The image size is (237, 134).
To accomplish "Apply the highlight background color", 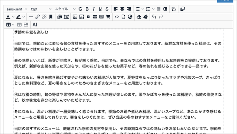I will click(x=18, y=17).
